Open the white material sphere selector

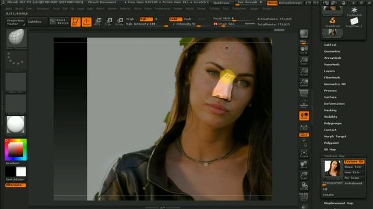pyautogui.click(x=16, y=125)
